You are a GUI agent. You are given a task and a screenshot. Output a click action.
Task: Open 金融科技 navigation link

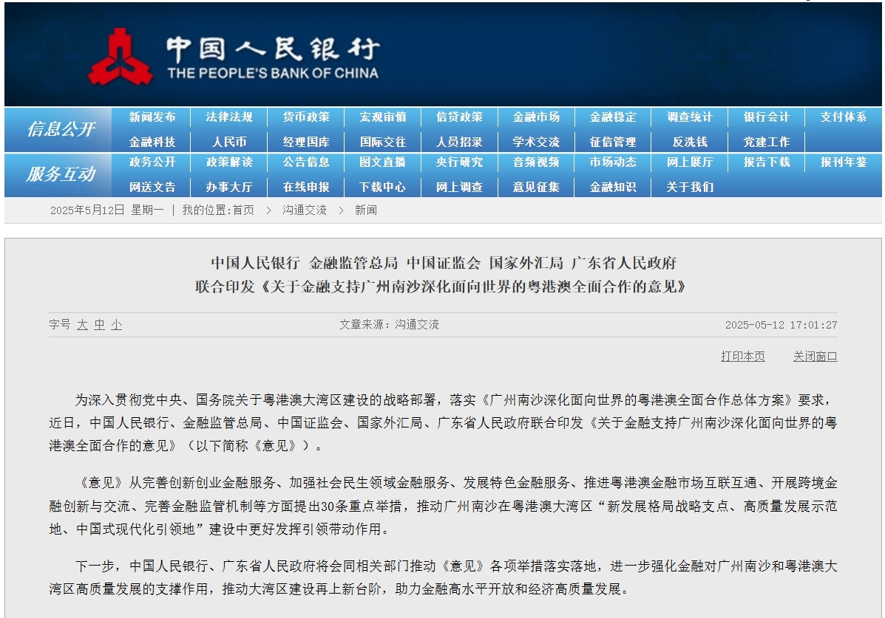[x=152, y=142]
